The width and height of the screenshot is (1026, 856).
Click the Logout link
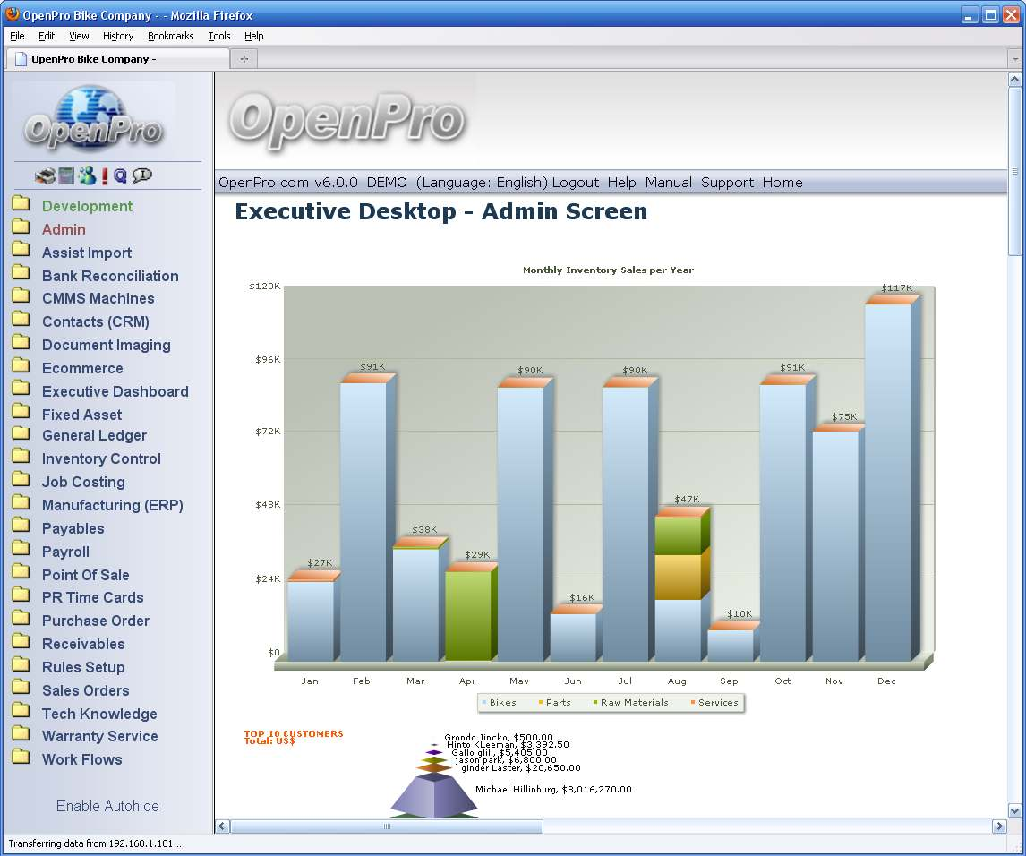(575, 182)
